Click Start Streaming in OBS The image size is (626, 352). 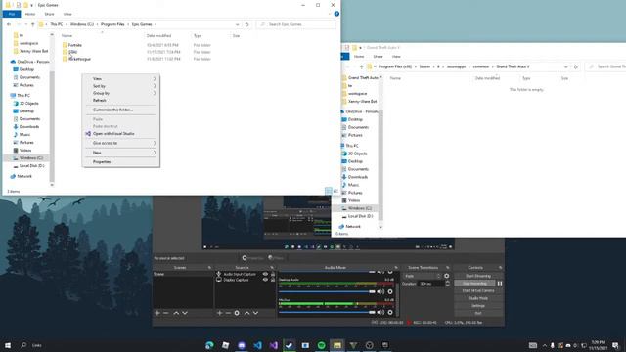pos(478,276)
